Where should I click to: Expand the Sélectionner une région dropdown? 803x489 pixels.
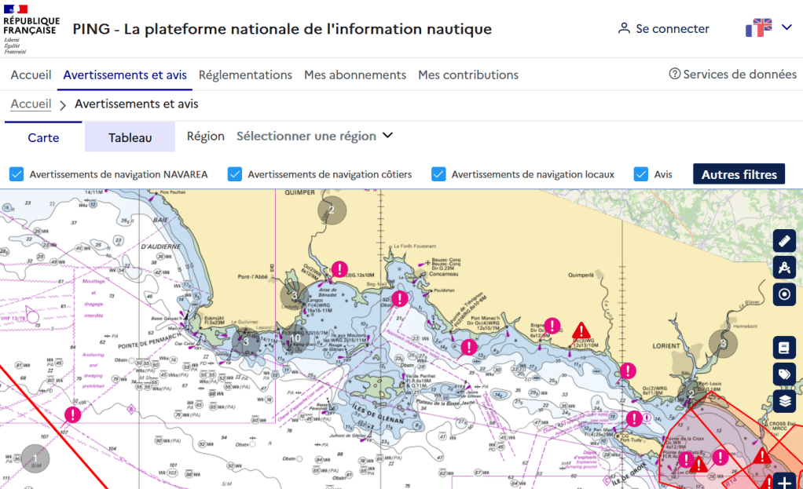tap(314, 136)
